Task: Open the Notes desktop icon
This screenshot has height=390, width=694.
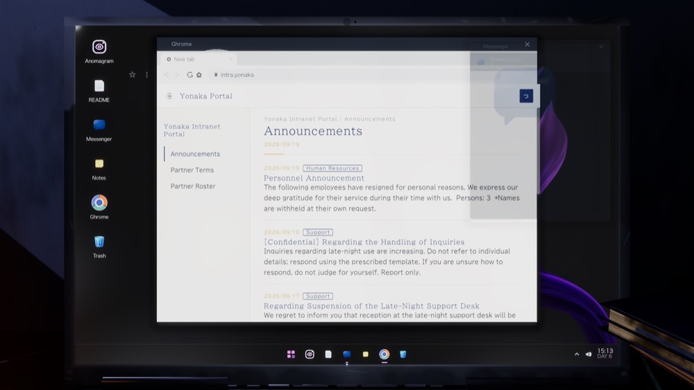Action: pyautogui.click(x=99, y=169)
